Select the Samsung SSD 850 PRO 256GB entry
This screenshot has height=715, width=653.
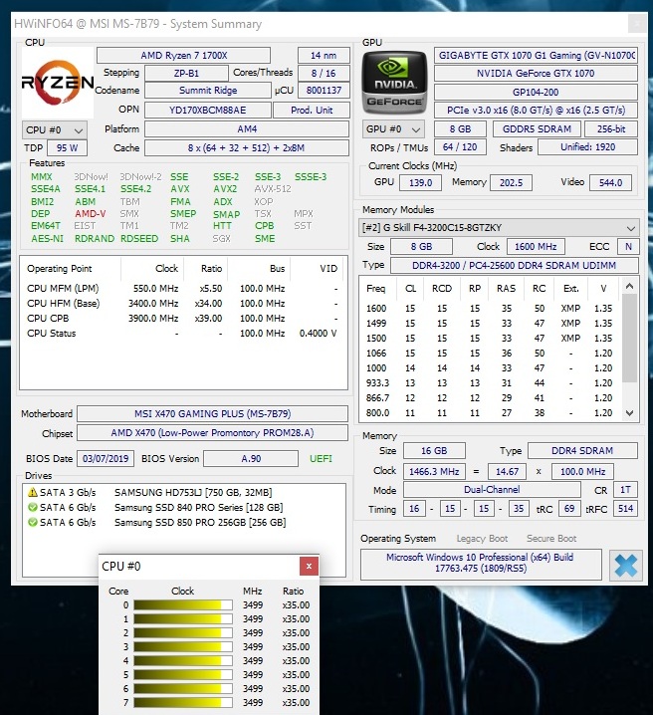point(200,522)
